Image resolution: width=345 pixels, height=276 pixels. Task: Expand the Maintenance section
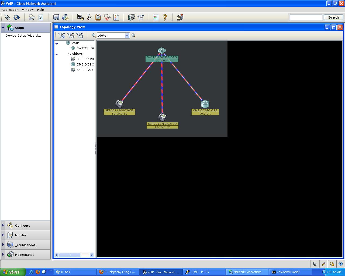pyautogui.click(x=3, y=254)
